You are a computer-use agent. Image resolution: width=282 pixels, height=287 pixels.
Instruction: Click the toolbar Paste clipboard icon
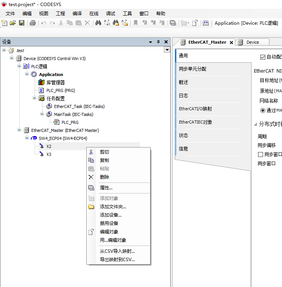[79, 23]
